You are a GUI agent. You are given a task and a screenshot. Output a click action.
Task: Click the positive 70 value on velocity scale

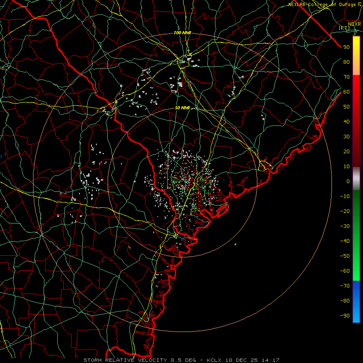coord(346,77)
